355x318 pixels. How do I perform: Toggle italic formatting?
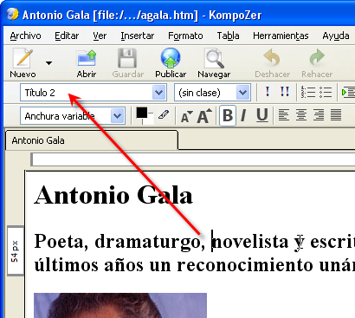pos(243,115)
